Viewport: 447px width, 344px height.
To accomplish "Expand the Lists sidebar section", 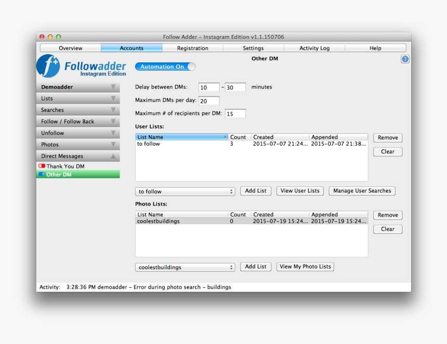I will [78, 98].
